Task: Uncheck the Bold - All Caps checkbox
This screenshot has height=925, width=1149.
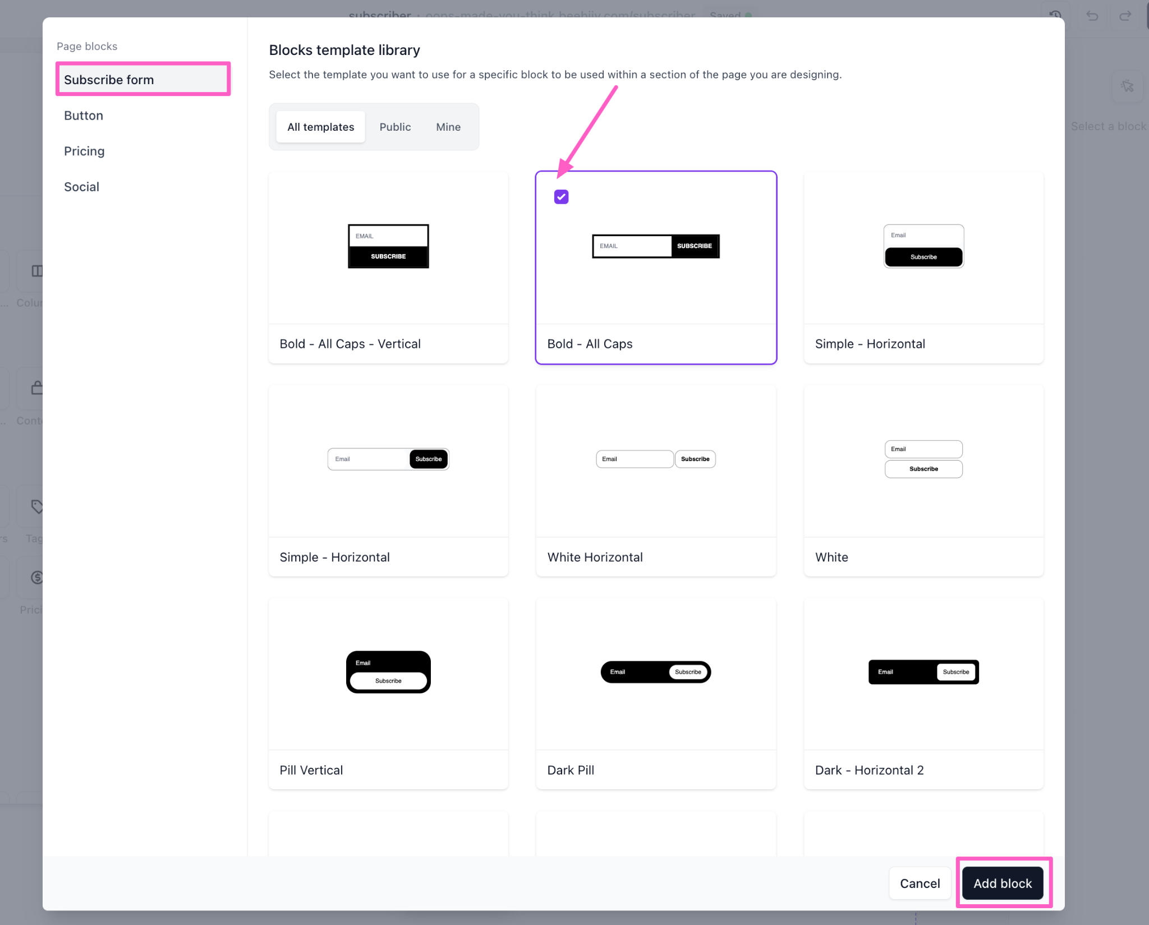Action: (x=561, y=197)
